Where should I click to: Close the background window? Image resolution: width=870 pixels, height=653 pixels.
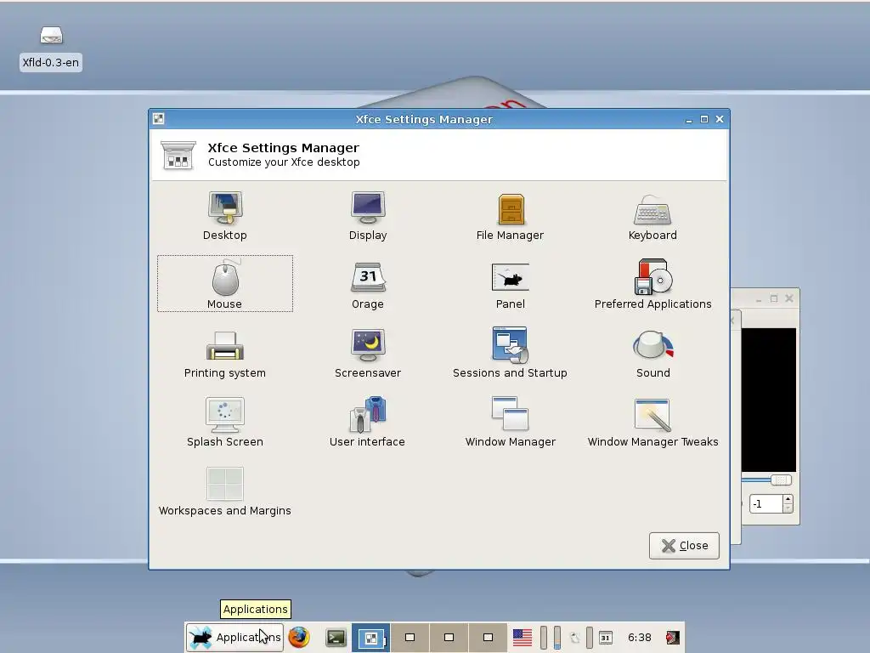(789, 298)
